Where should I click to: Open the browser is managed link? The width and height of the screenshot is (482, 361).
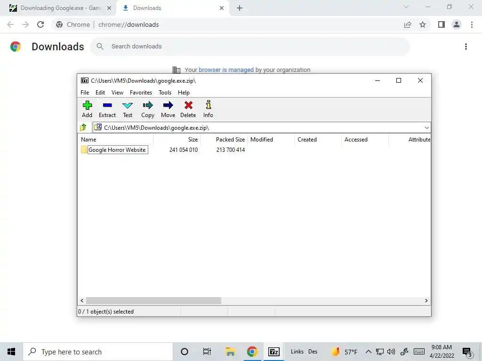click(x=226, y=70)
